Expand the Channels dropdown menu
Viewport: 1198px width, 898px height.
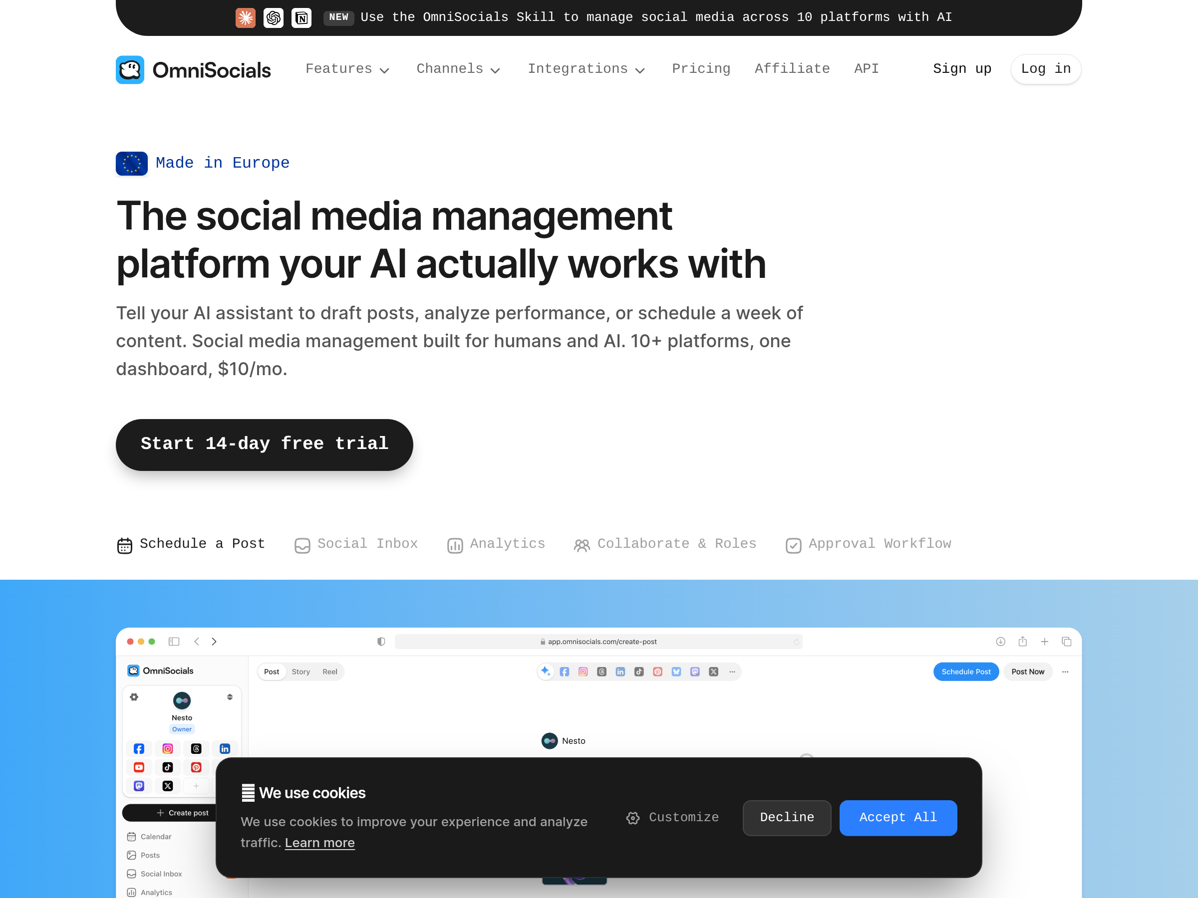click(458, 69)
